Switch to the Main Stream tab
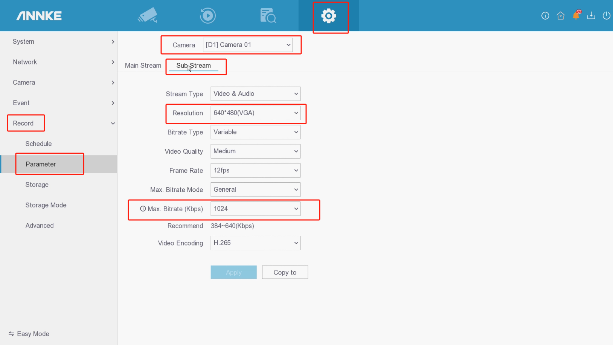The width and height of the screenshot is (613, 345). coord(143,65)
